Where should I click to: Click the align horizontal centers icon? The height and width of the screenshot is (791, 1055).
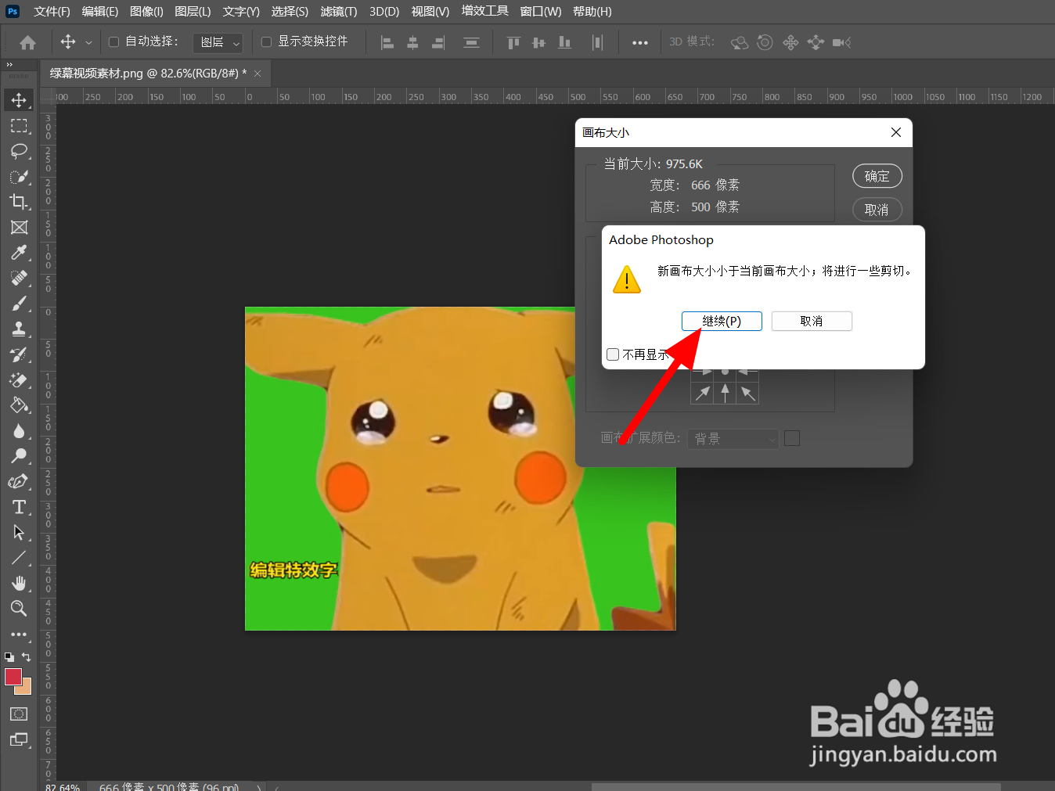[412, 42]
